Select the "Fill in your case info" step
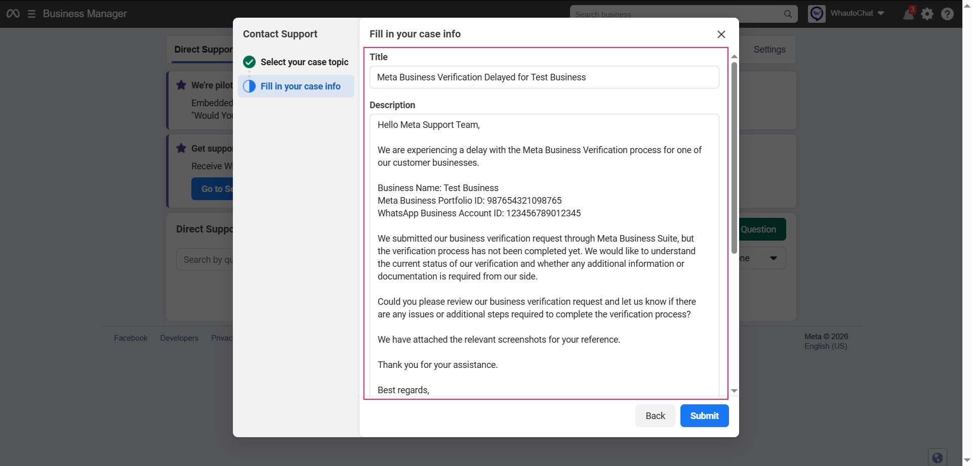This screenshot has width=972, height=466. pyautogui.click(x=296, y=86)
